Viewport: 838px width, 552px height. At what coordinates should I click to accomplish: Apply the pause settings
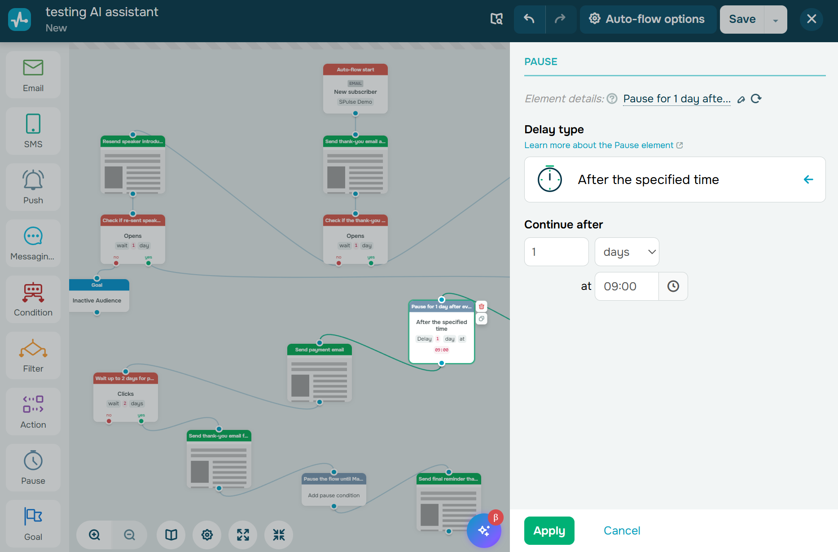549,530
